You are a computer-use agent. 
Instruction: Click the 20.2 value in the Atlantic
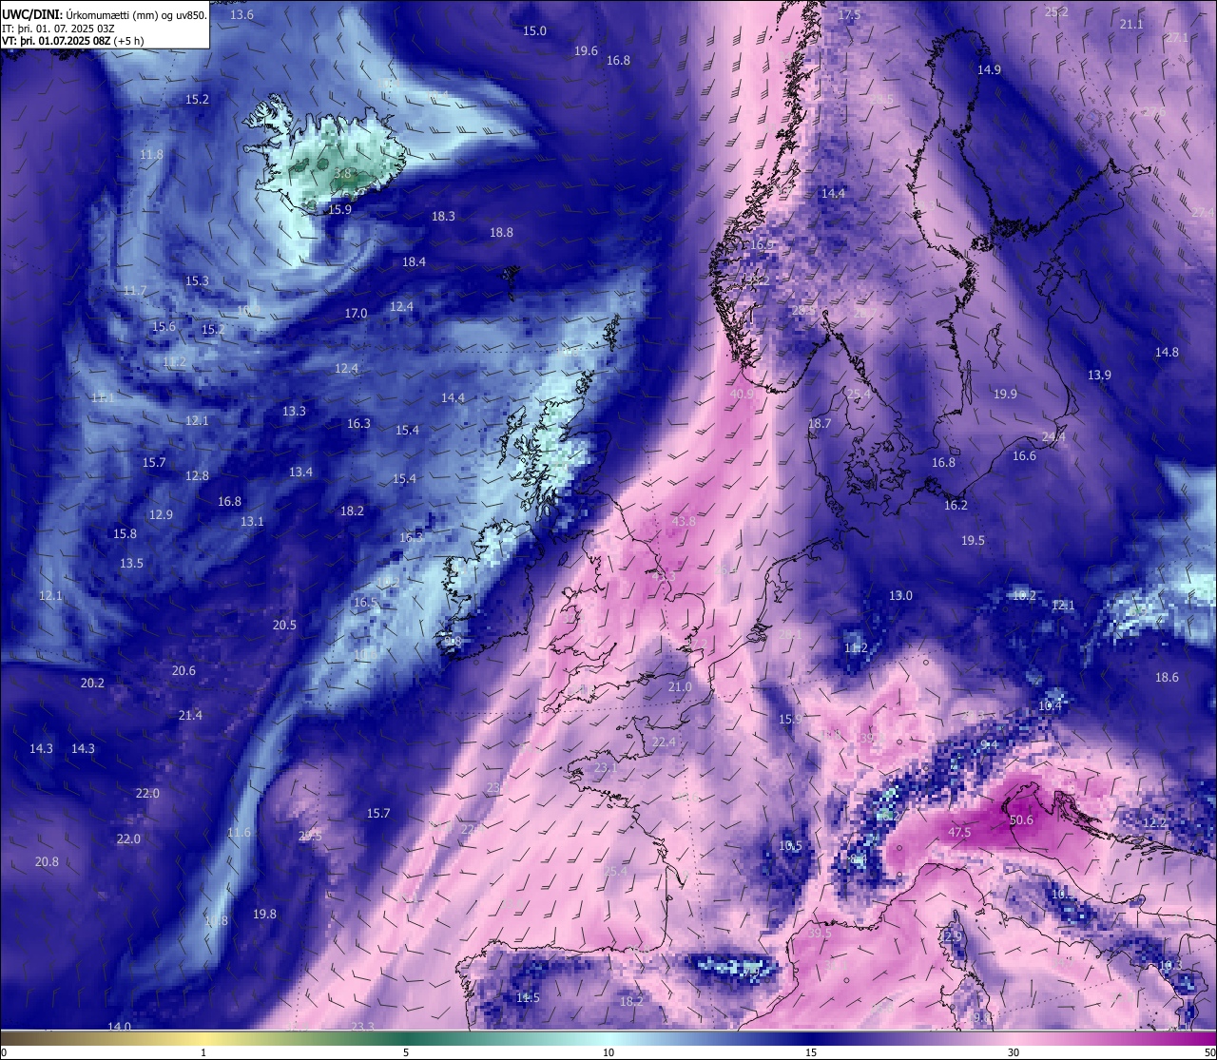[92, 683]
